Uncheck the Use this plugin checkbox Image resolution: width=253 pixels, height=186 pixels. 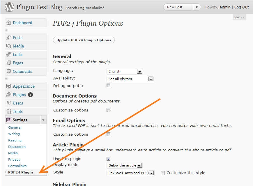tap(109, 159)
